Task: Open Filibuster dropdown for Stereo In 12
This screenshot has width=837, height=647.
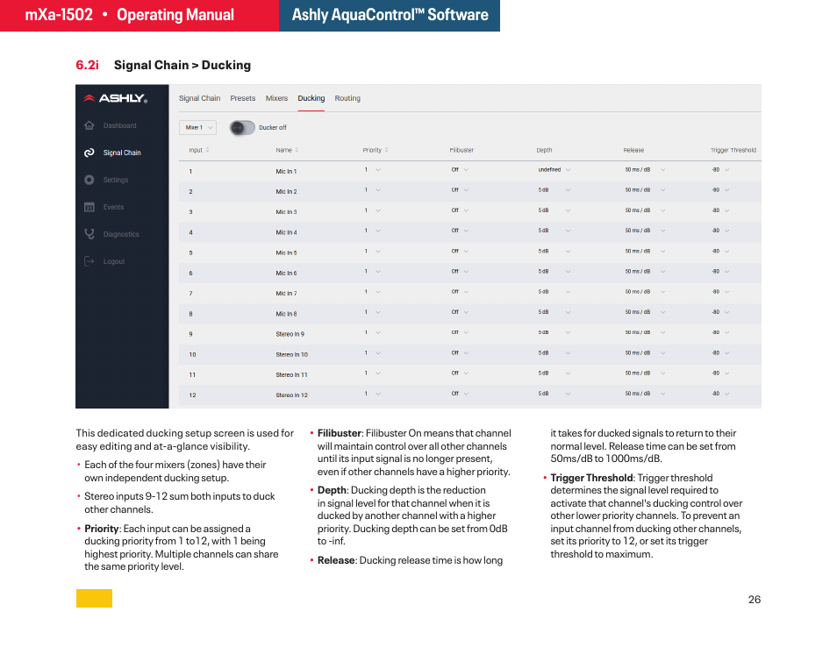Action: 460,394
